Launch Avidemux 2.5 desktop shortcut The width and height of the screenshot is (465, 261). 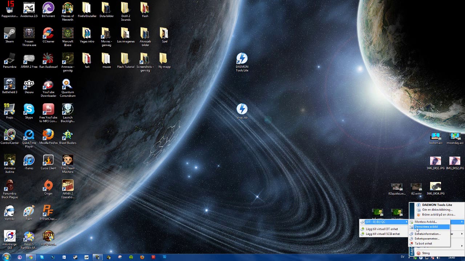(29, 10)
